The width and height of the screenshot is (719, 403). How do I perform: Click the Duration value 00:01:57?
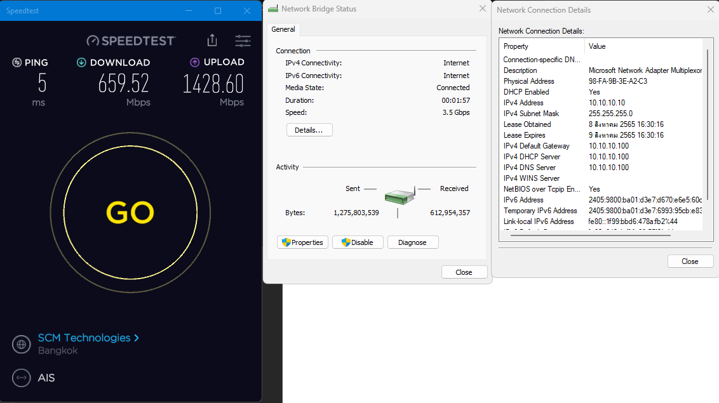pyautogui.click(x=456, y=100)
